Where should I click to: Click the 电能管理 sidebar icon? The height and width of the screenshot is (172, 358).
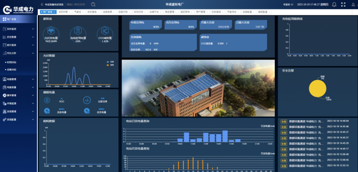pyautogui.click(x=5, y=79)
